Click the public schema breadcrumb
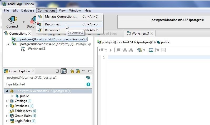The width and height of the screenshot is (210, 125). coord(163,42)
